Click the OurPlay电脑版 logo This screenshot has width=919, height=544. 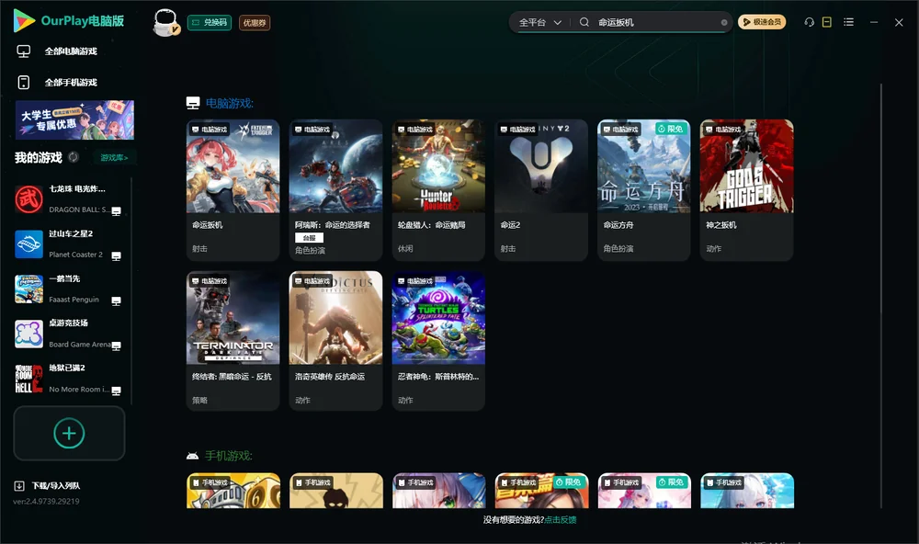pos(69,21)
